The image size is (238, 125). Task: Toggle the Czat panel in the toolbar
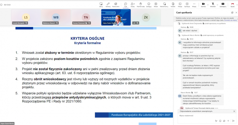[126, 5]
